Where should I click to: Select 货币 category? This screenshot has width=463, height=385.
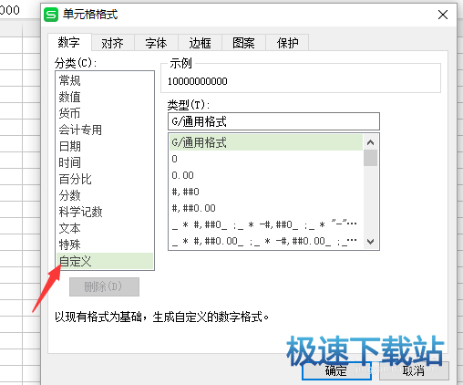[105, 113]
